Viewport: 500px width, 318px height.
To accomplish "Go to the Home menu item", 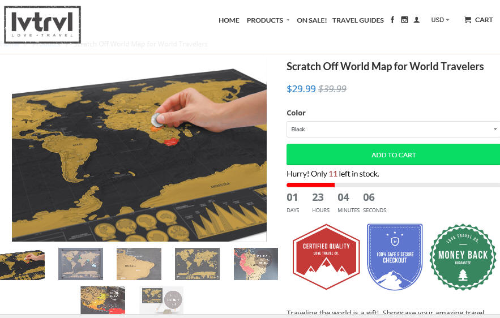I will 229,20.
